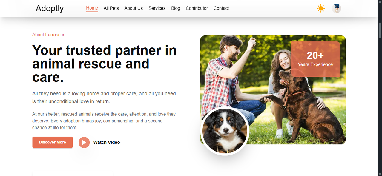
Task: Open the Services menu item
Action: [x=157, y=8]
